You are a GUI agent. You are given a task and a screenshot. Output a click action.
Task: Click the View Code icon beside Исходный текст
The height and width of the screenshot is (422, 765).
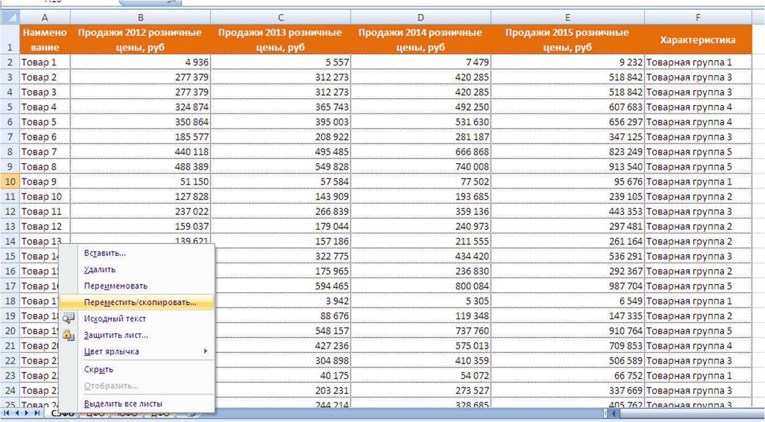click(69, 319)
